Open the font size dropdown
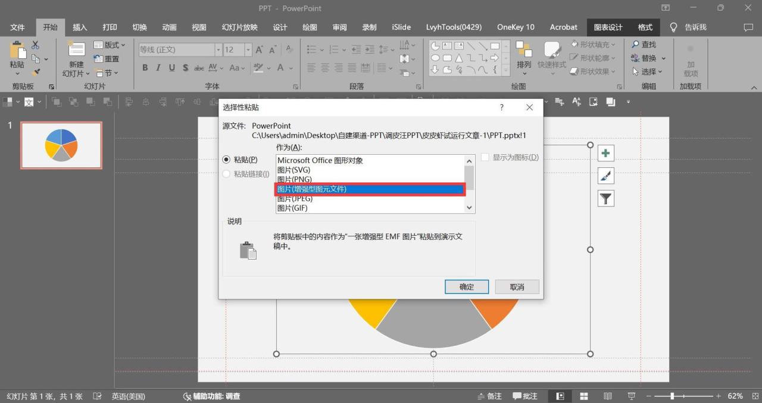Screen dimensions: 762x403 pos(248,49)
